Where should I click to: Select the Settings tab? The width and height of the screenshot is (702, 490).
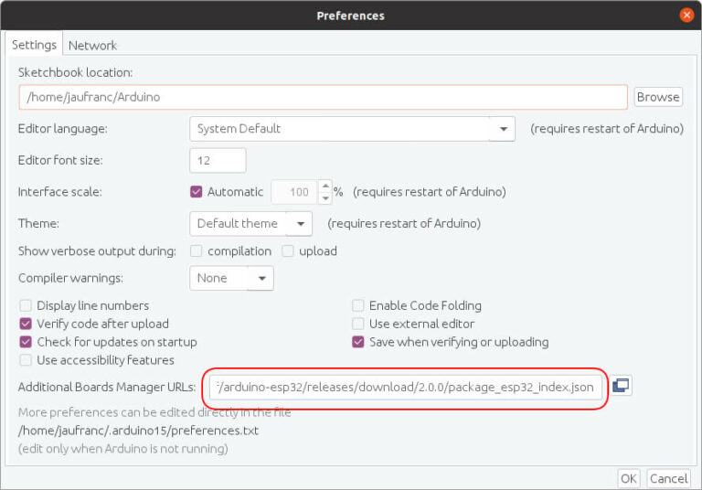[x=34, y=45]
